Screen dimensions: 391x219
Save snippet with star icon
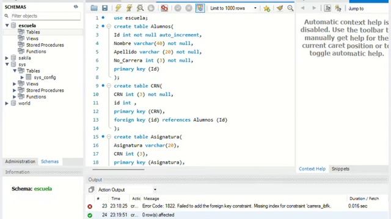pyautogui.click(x=266, y=9)
